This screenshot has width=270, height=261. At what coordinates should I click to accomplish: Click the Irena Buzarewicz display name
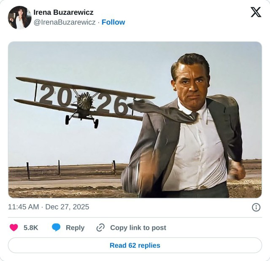coord(63,12)
